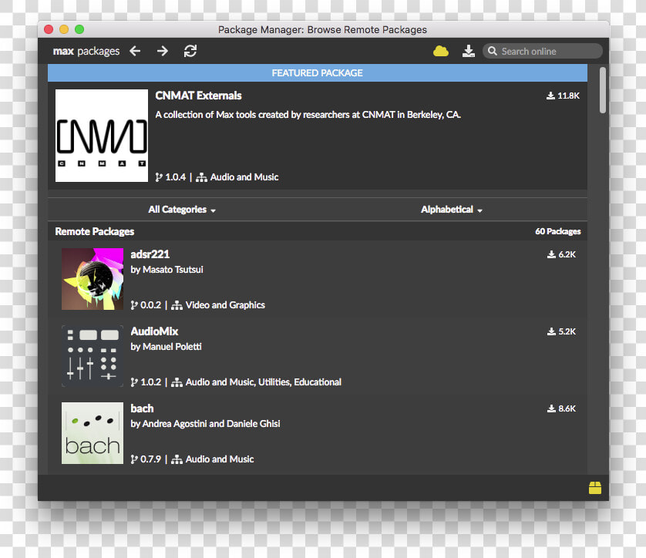646x558 pixels.
Task: Open the bach package
Action: click(142, 408)
